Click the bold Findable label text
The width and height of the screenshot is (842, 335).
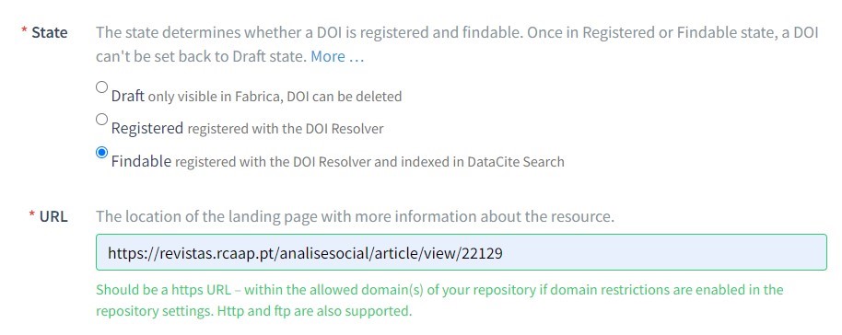pos(141,161)
